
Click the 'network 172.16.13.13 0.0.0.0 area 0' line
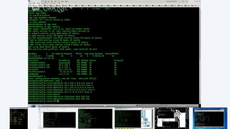click(61, 90)
